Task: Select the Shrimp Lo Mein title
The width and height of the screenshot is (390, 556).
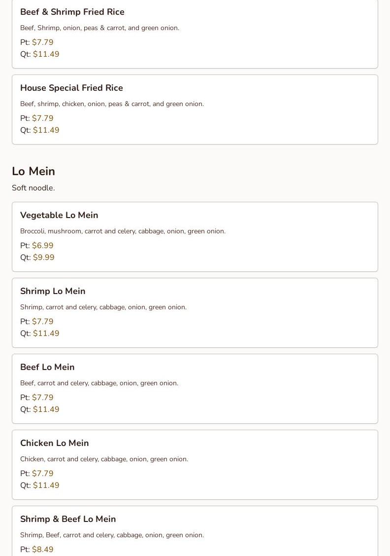Action: tap(53, 291)
